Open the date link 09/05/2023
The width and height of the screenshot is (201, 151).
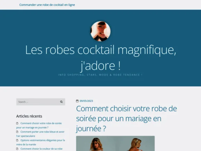pos(86,101)
